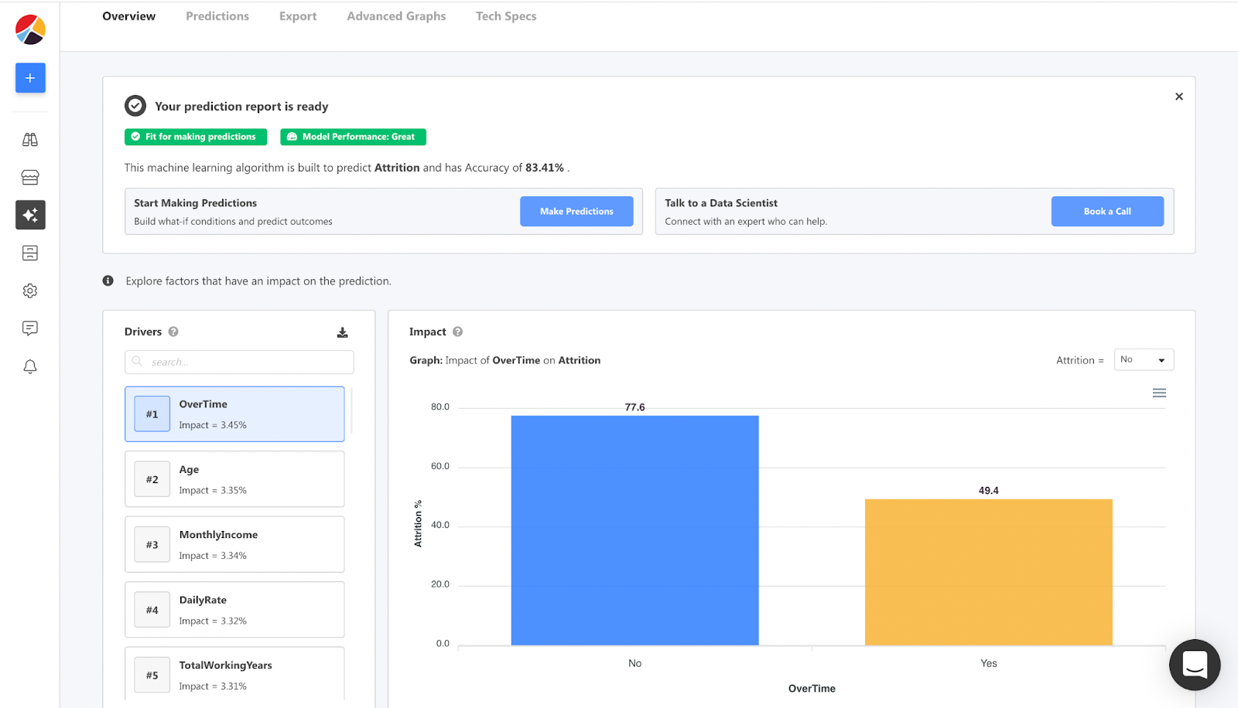Image resolution: width=1238 pixels, height=708 pixels.
Task: Click the orange Yes bar in chart
Action: point(988,572)
